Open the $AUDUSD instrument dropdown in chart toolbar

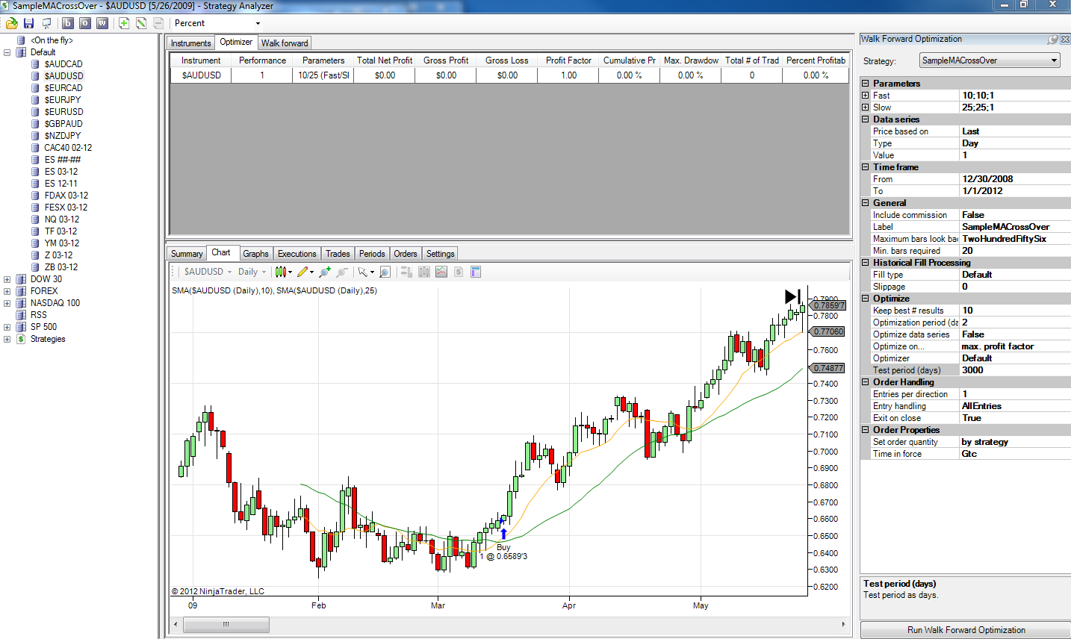click(x=208, y=272)
